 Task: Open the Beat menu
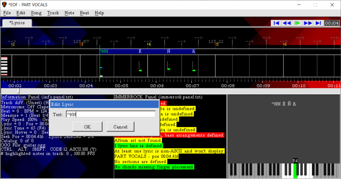(84, 13)
